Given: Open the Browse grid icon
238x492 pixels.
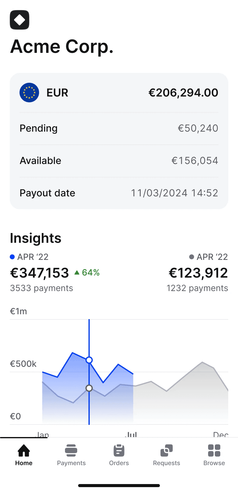Looking at the screenshot, I should [214, 450].
